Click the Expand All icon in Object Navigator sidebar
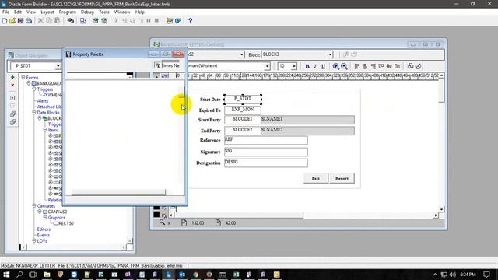The image size is (498, 280). [12, 114]
